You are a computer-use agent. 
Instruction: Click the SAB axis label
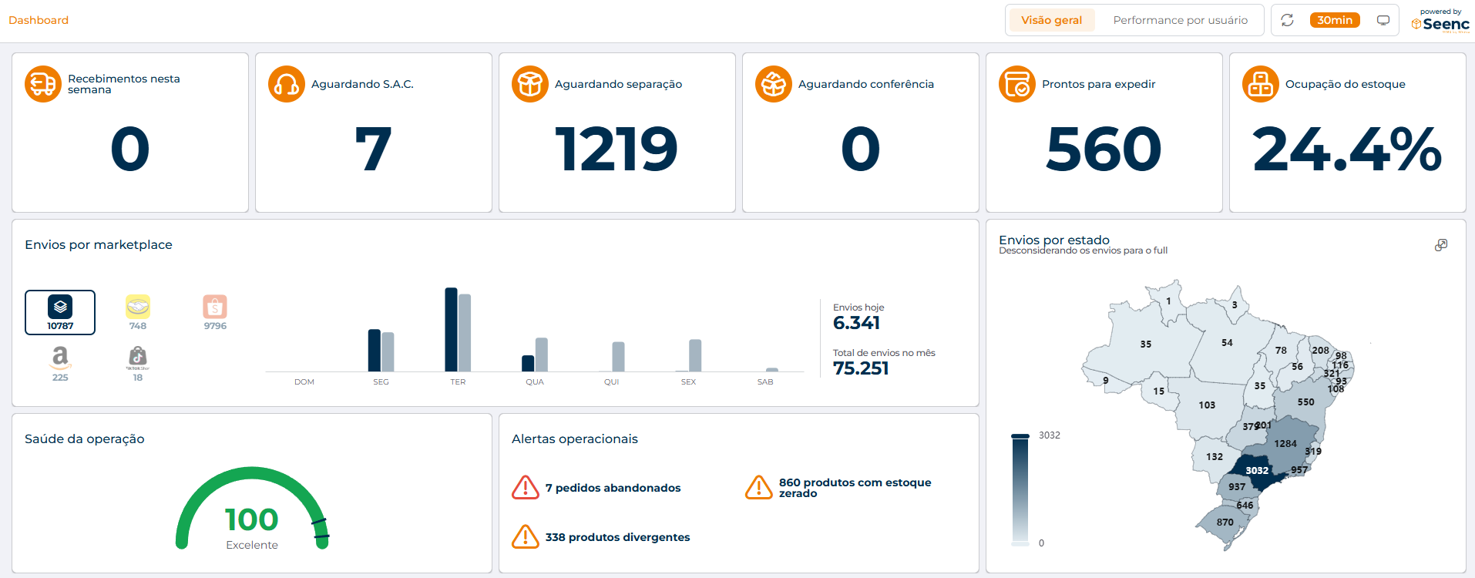[x=765, y=381]
